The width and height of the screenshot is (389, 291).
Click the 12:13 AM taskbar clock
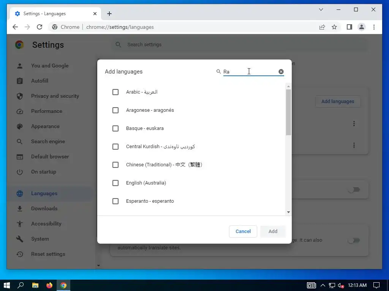tap(357, 285)
